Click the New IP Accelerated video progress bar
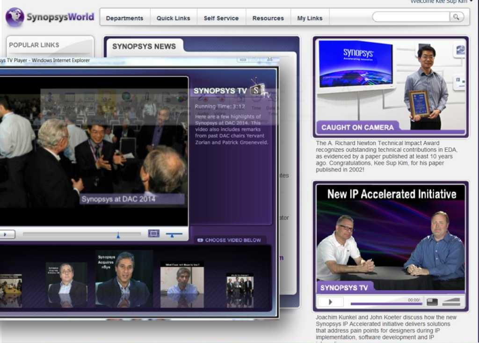479x343 pixels. coord(386,304)
